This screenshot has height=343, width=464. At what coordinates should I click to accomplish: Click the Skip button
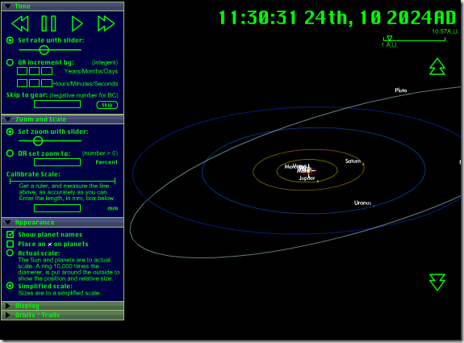pyautogui.click(x=107, y=105)
